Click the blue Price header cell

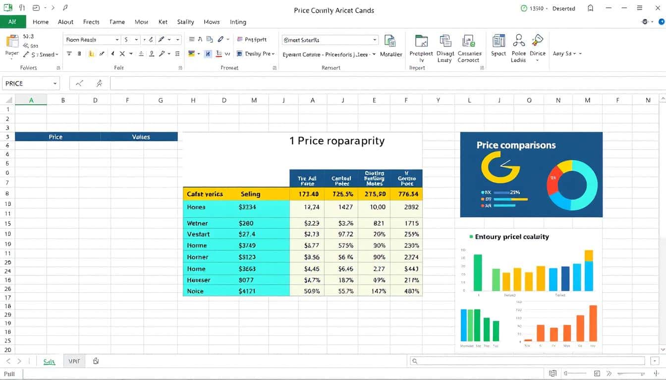click(x=57, y=137)
